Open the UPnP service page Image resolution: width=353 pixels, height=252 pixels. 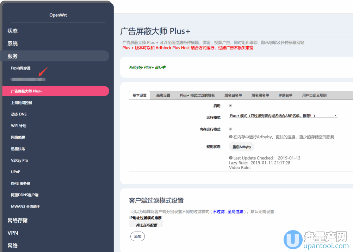pos(16,172)
